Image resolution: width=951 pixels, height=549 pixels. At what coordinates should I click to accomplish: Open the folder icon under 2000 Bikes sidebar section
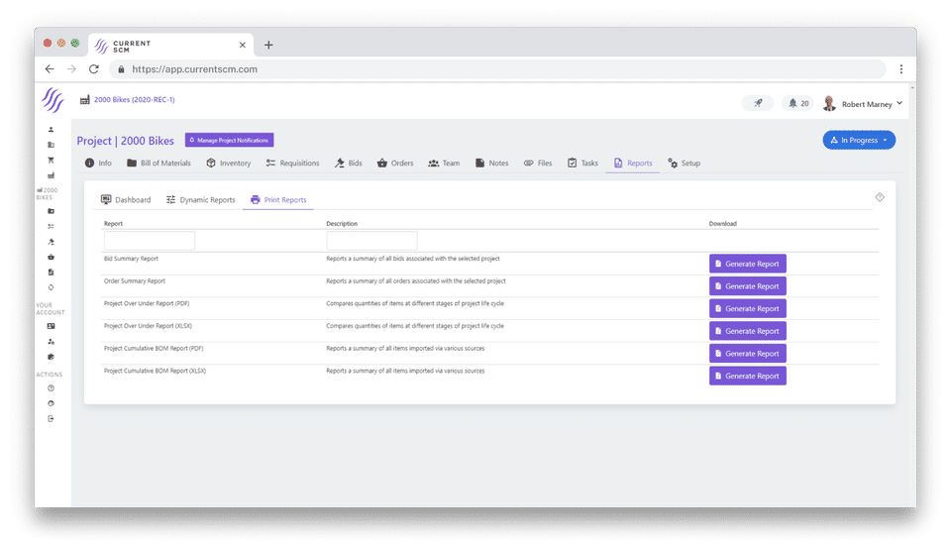tap(51, 211)
